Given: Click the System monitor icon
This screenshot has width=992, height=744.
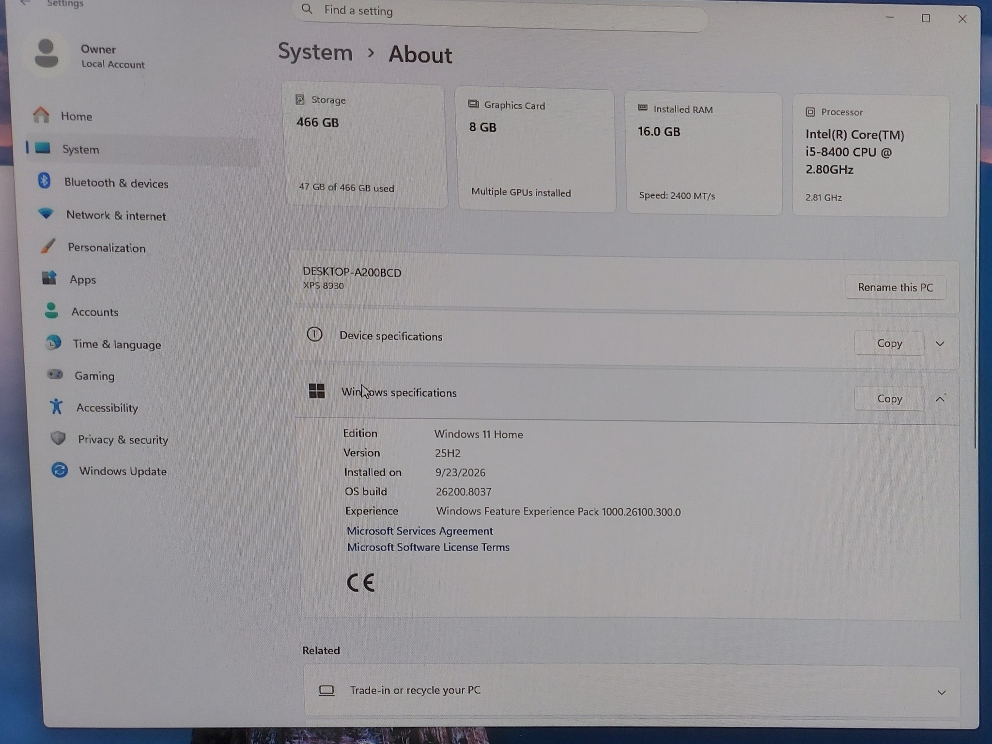Looking at the screenshot, I should click(43, 148).
